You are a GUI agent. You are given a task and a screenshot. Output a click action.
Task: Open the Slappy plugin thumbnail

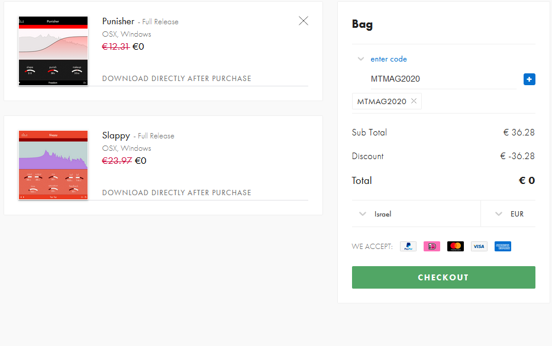coord(53,165)
